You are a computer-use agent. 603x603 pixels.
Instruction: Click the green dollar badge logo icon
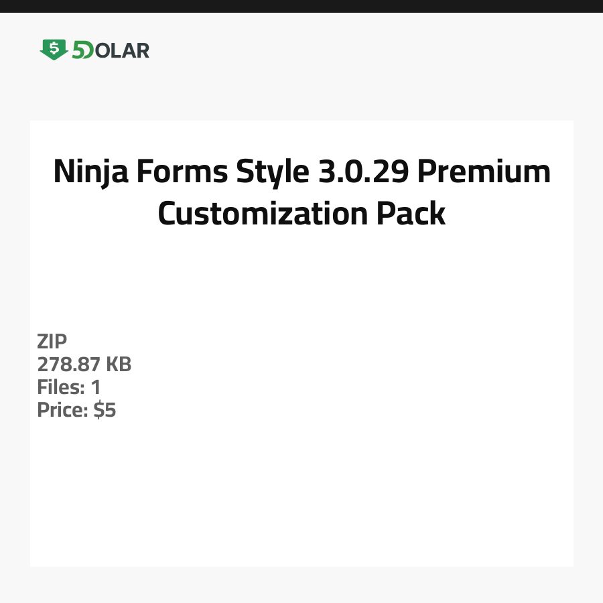[x=54, y=50]
